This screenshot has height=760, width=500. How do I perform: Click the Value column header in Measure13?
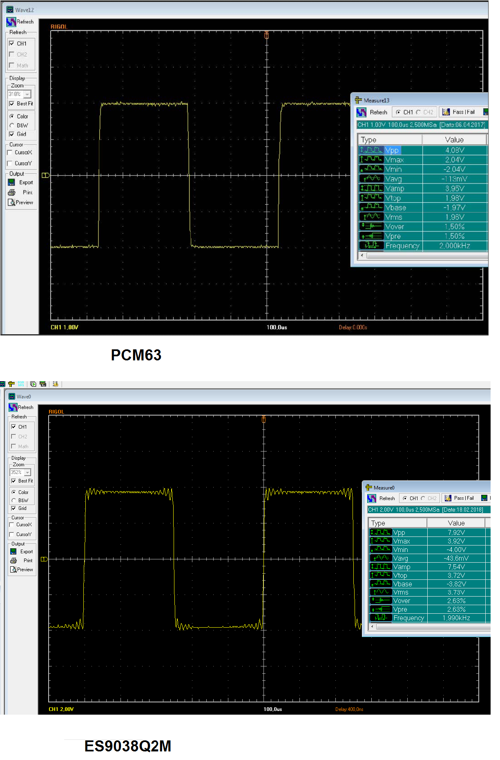pos(454,140)
